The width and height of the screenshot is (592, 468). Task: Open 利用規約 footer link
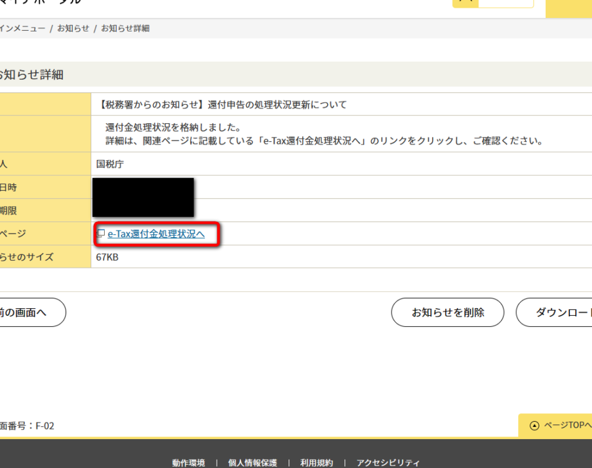click(316, 463)
